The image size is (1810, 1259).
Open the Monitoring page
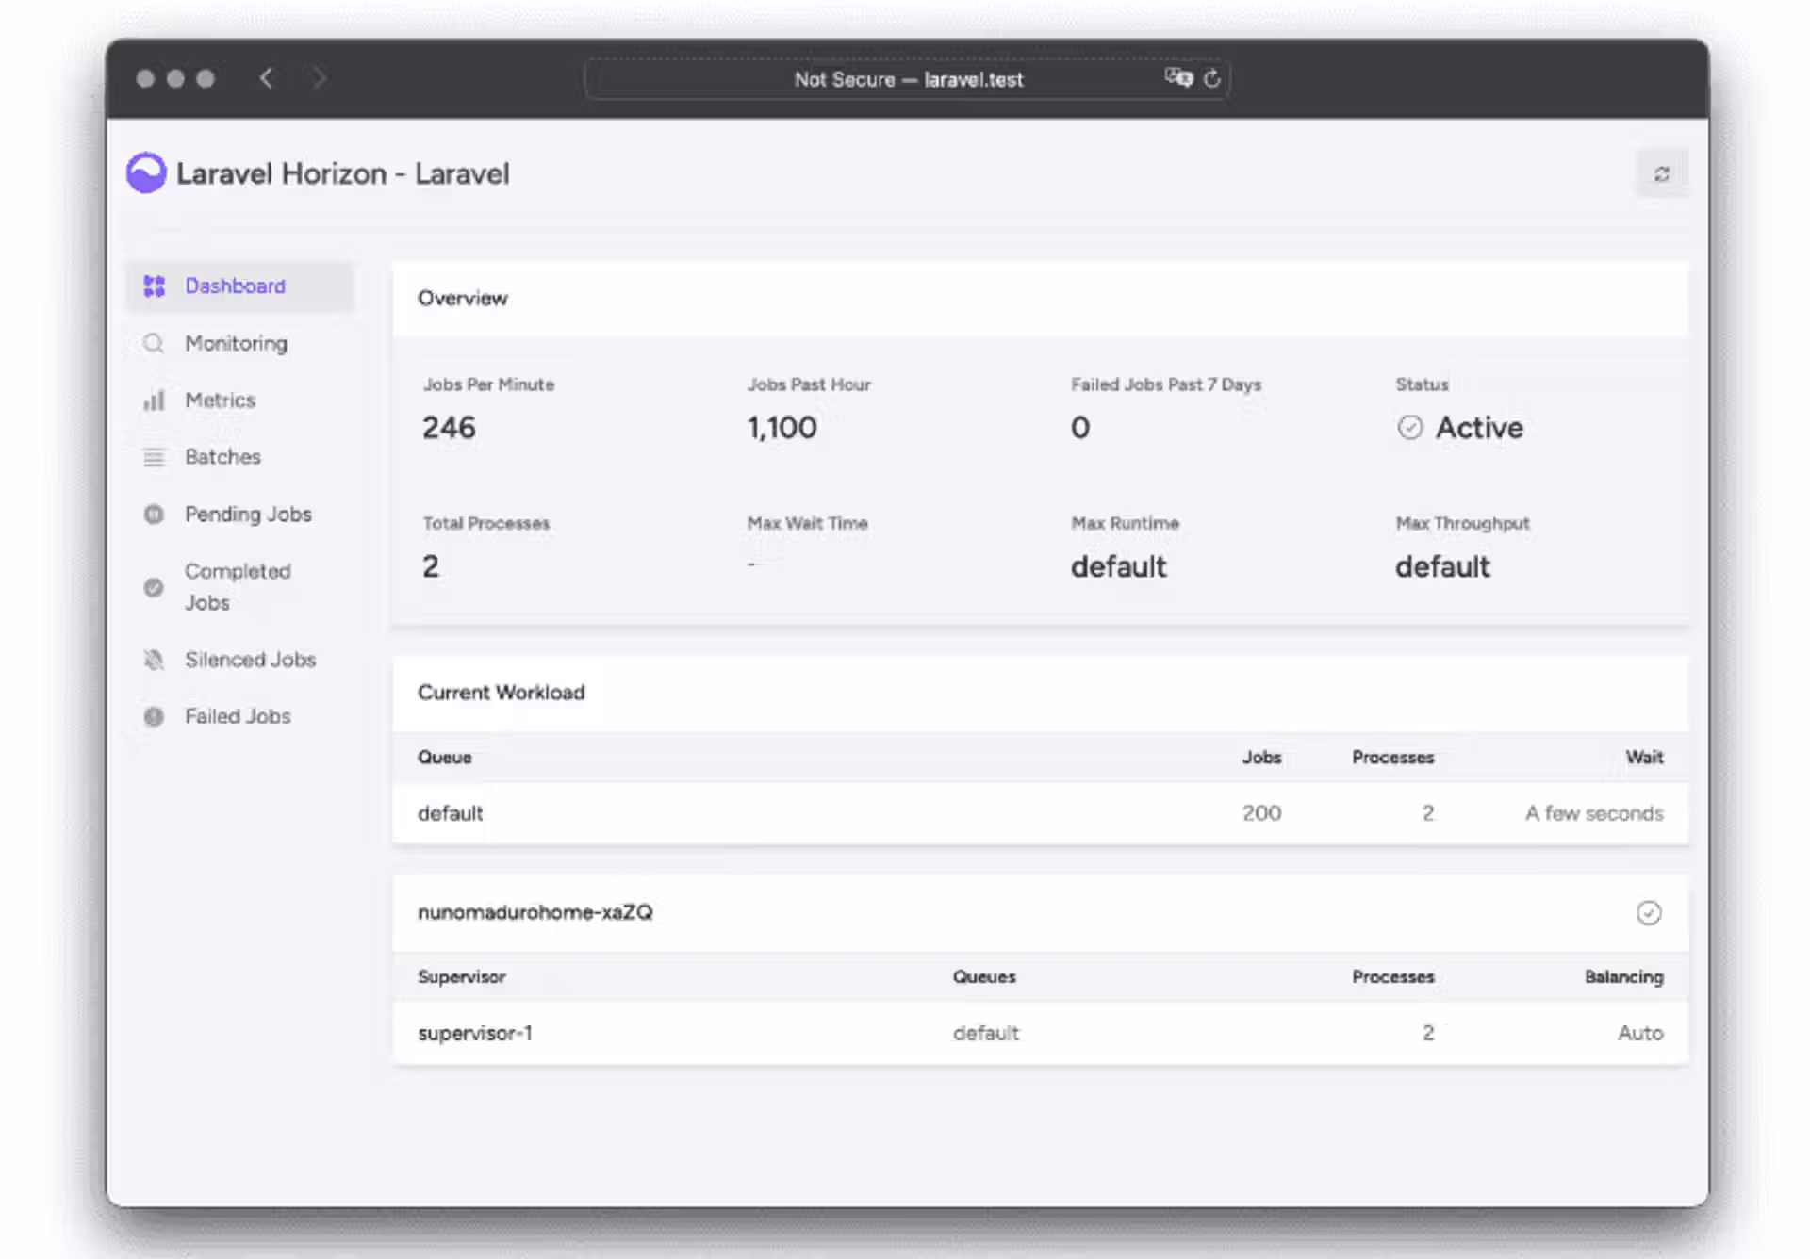click(236, 343)
